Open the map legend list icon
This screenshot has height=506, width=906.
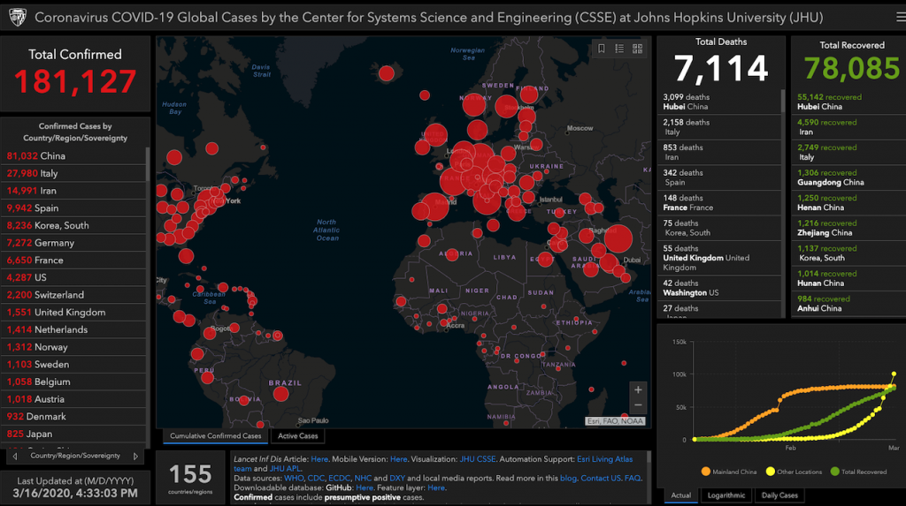click(619, 49)
